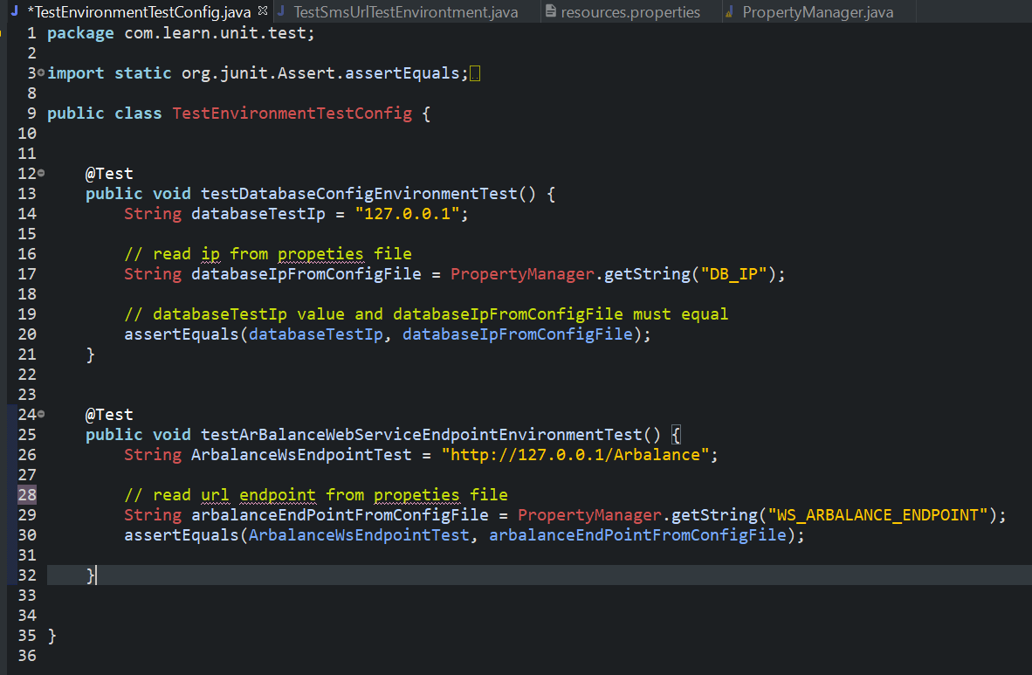Click the Java icon on the active TestEnvironmentTestConfig tab
This screenshot has height=675, width=1032.
14,12
